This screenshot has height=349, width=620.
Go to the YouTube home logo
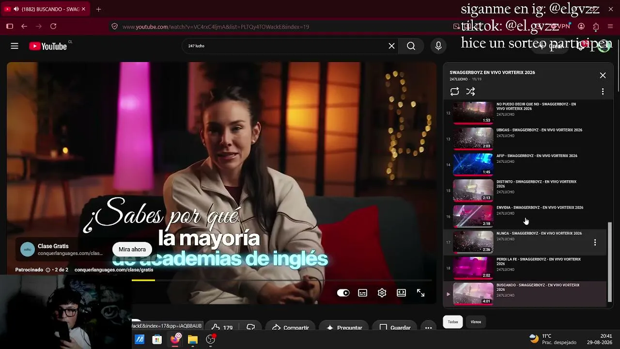[47, 46]
